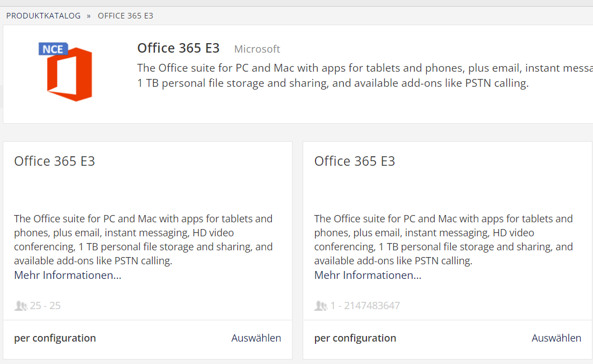Click per configuration in the 25 - 25 card
This screenshot has width=593, height=364.
coord(55,338)
